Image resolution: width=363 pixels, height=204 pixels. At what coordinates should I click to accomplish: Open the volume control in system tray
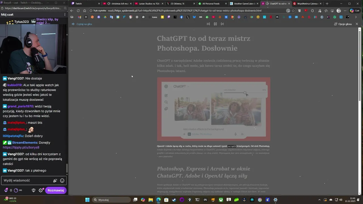(x=341, y=200)
